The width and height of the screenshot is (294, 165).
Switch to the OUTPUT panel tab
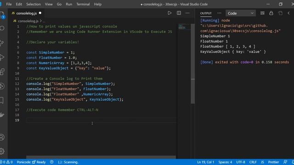pos(206,13)
